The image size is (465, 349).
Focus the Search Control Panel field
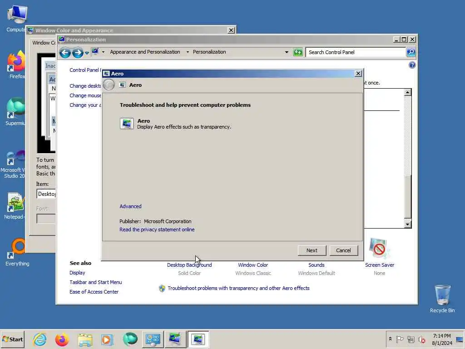point(355,52)
